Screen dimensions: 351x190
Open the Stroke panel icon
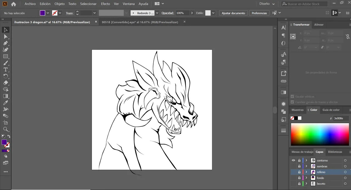[284, 131]
